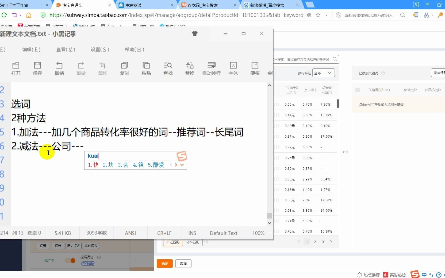Click the scissors screenshot icon in browser toolbar
This screenshot has width=445, height=278.
pyautogui.click(x=426, y=15)
